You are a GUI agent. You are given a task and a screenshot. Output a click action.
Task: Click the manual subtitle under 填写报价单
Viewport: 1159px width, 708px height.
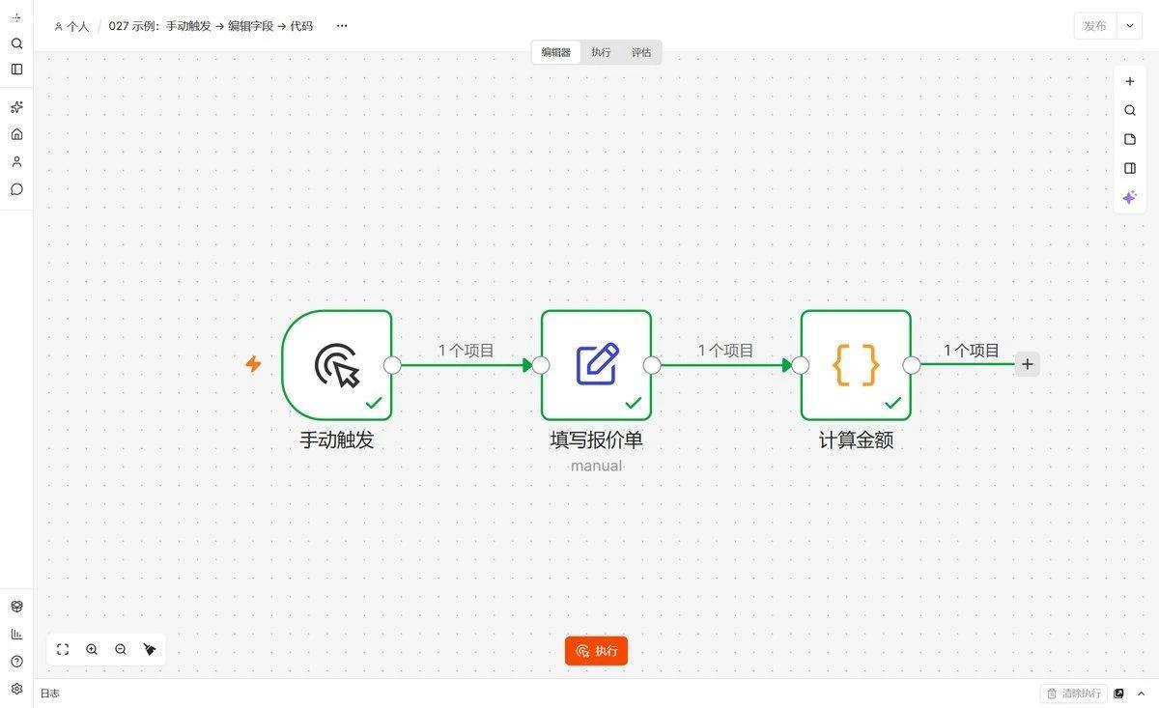coord(597,466)
